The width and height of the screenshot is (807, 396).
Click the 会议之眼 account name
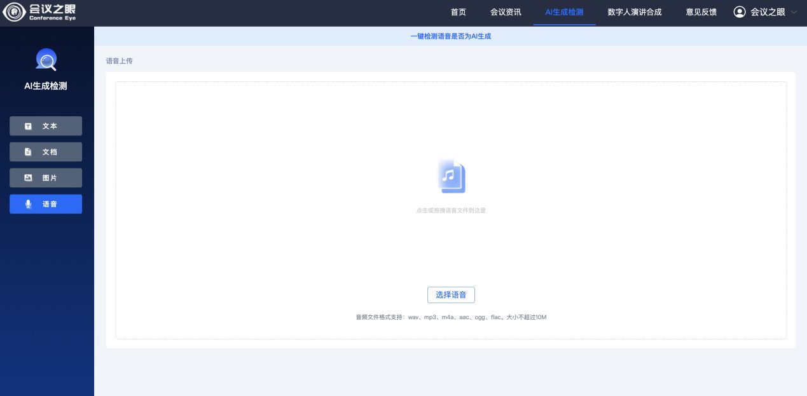(x=768, y=12)
